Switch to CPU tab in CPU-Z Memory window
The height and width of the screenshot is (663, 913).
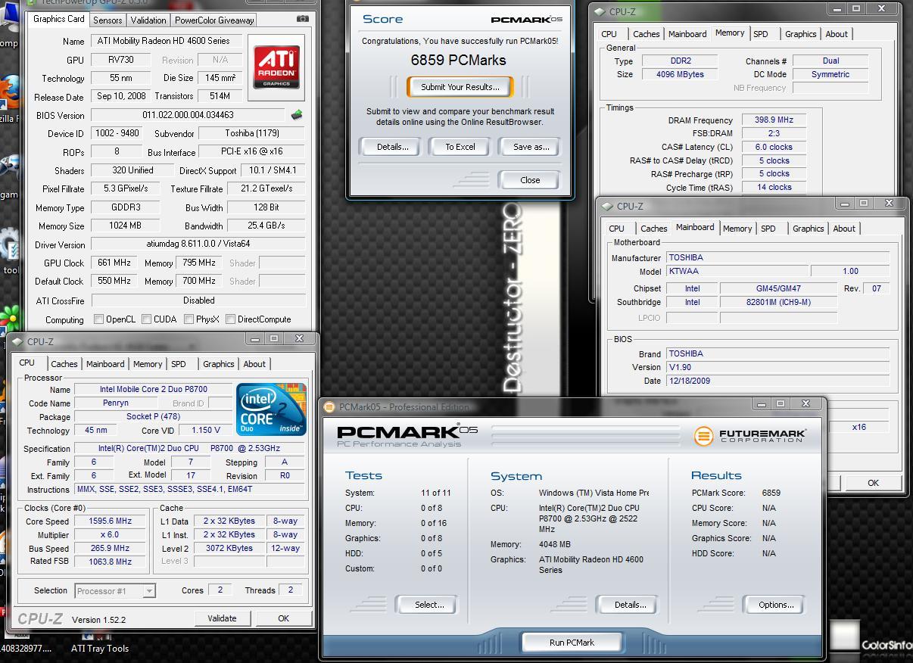pos(609,34)
